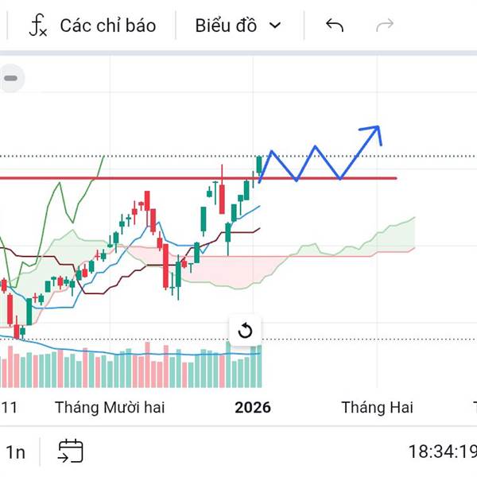Select the latest green candlestick
The image size is (477, 477).
(259, 165)
